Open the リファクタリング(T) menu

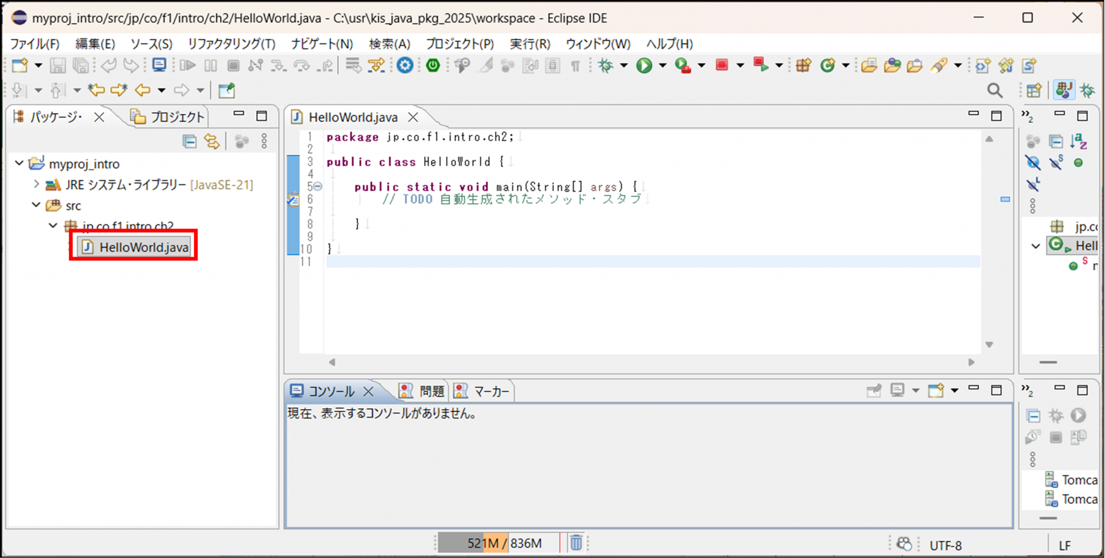coord(231,44)
